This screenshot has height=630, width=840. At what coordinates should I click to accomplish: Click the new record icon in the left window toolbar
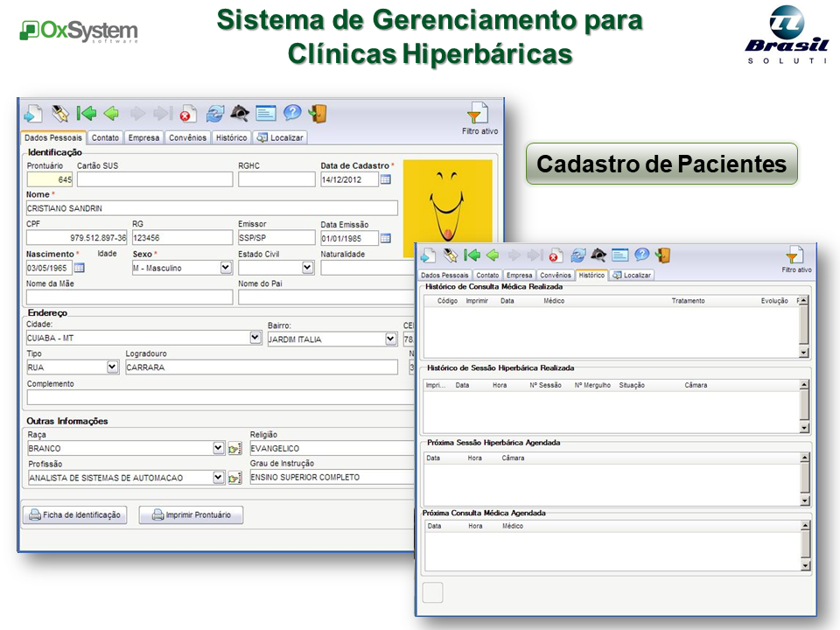coord(32,113)
